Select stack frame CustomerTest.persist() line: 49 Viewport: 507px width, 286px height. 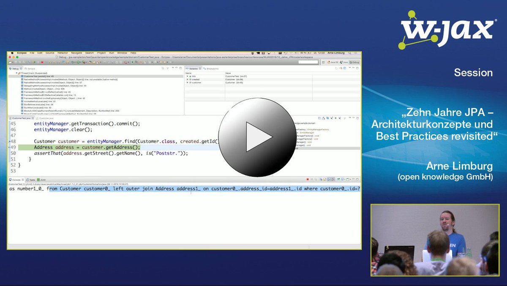[x=95, y=76]
